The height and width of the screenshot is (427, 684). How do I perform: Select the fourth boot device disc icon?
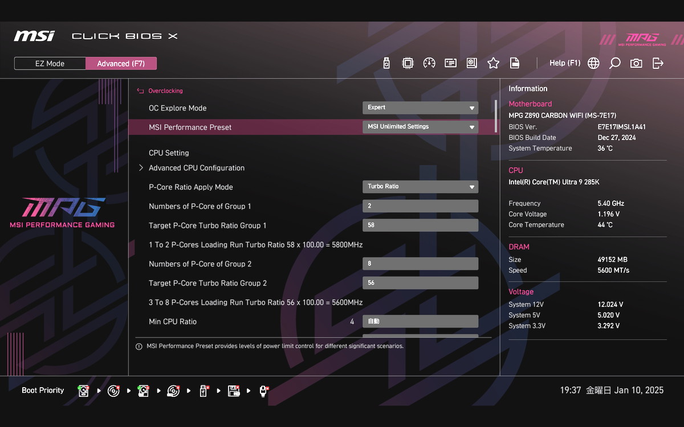[173, 391]
